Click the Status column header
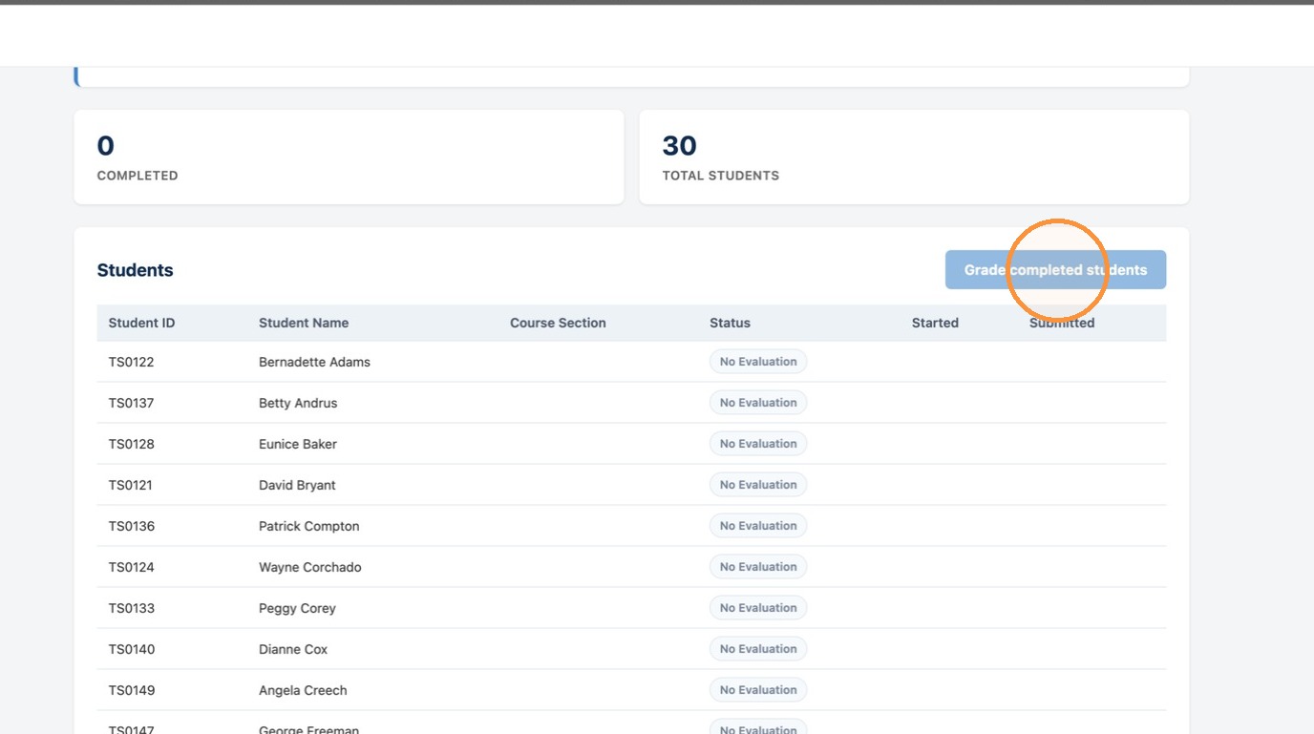The width and height of the screenshot is (1314, 734). (x=730, y=323)
